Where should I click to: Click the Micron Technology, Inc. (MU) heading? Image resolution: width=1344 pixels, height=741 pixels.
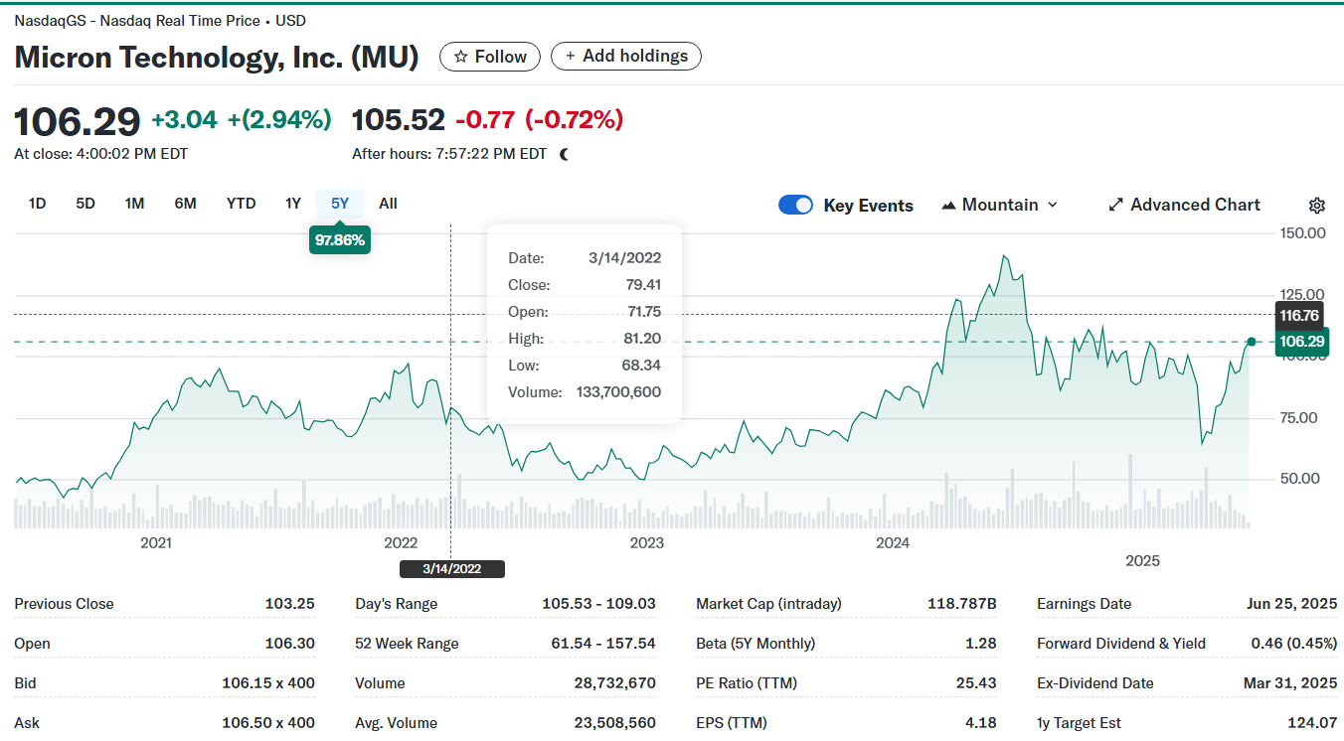pyautogui.click(x=217, y=57)
